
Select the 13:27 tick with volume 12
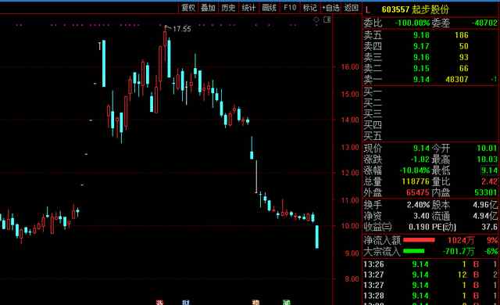[x=430, y=274]
